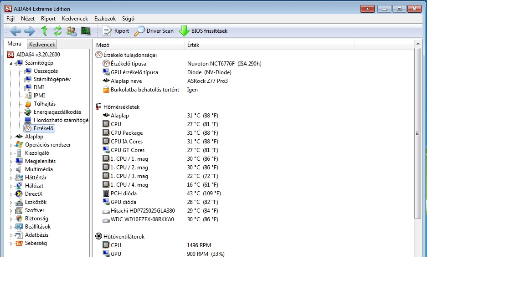Image resolution: width=525 pixels, height=295 pixels.
Task: Open the Kedvencek menu in menu bar
Action: 75,19
